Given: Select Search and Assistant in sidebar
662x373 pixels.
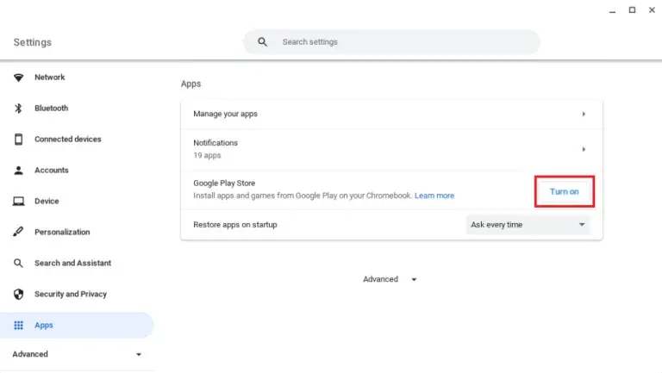Looking at the screenshot, I should (x=72, y=264).
